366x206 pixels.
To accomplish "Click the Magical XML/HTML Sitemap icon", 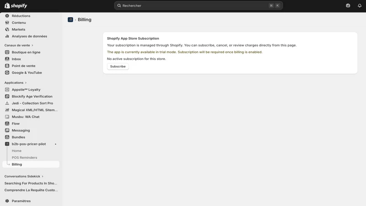I will pyautogui.click(x=7, y=110).
